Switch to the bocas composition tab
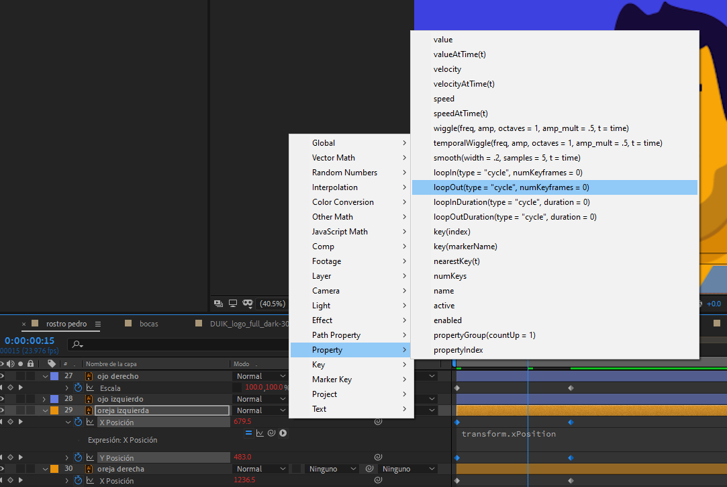Viewport: 727px width, 487px height. tap(148, 324)
